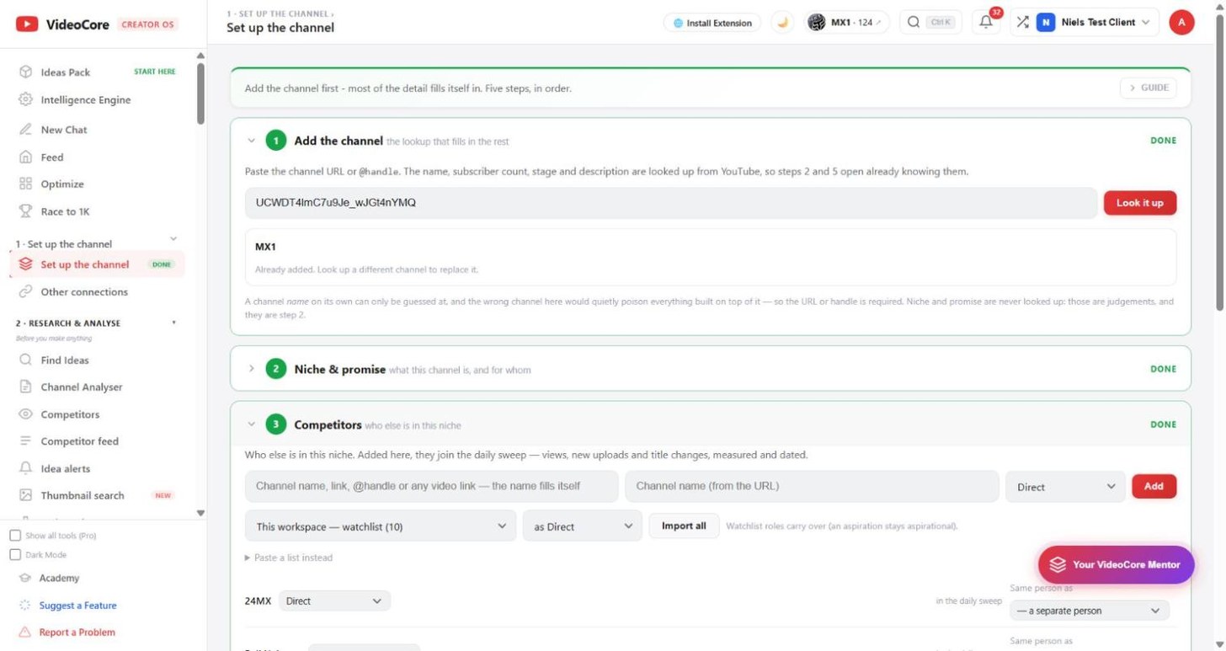Expand 'Paste a list instead' disclosure
The image size is (1226, 651).
click(289, 558)
